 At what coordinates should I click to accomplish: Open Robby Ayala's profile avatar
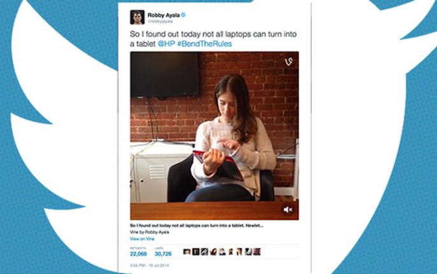coord(137,17)
